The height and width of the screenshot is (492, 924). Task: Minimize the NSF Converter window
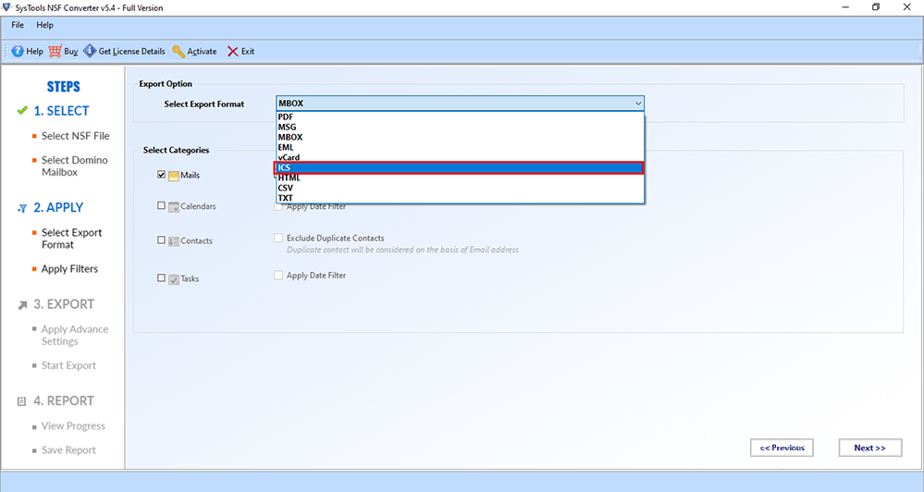pyautogui.click(x=845, y=7)
